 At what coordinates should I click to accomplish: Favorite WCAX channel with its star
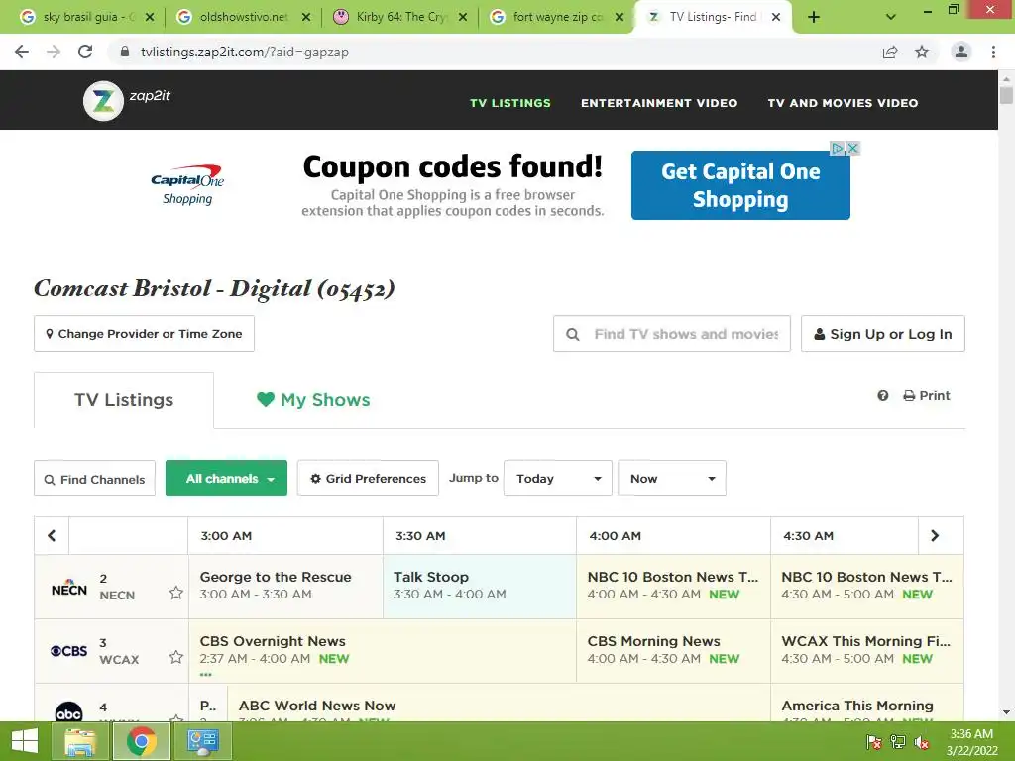176,657
